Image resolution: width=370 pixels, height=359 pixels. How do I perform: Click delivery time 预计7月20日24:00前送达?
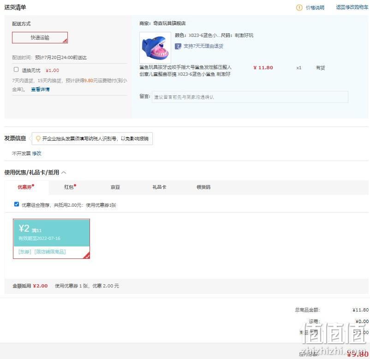(x=60, y=58)
